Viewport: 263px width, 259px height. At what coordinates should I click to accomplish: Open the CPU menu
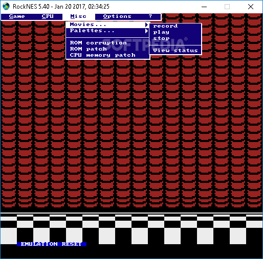point(48,16)
